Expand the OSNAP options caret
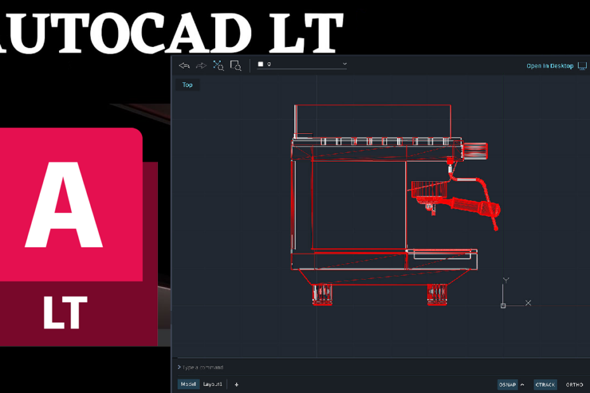 click(522, 385)
